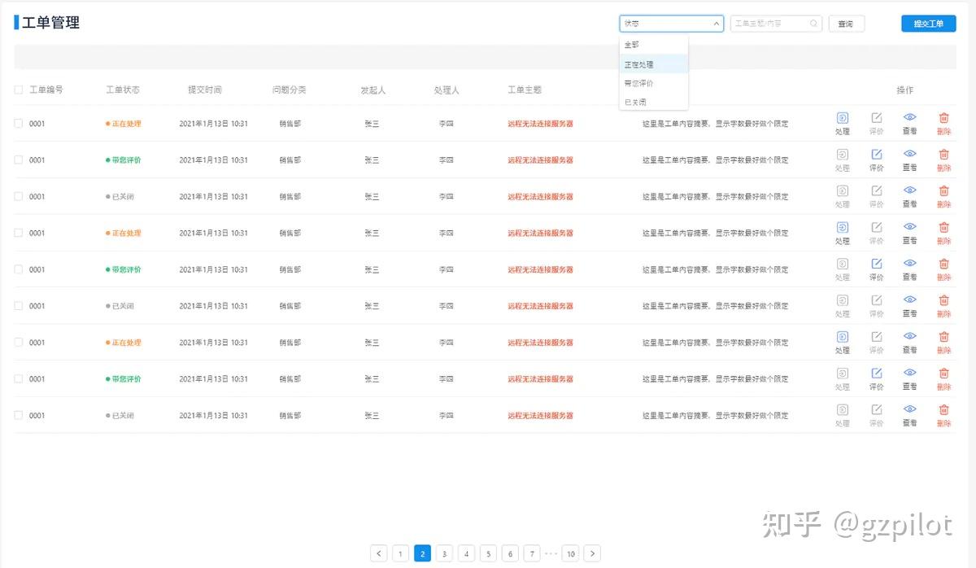Click the 提交工单 button
Screen dimensions: 976x568
coord(928,24)
